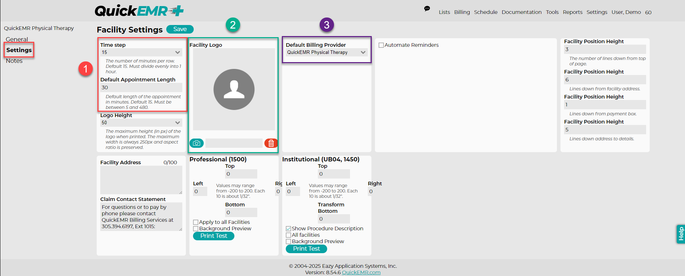Screen dimensions: 685x276
Task: Expand the Logo Height dropdown
Action: [141, 123]
